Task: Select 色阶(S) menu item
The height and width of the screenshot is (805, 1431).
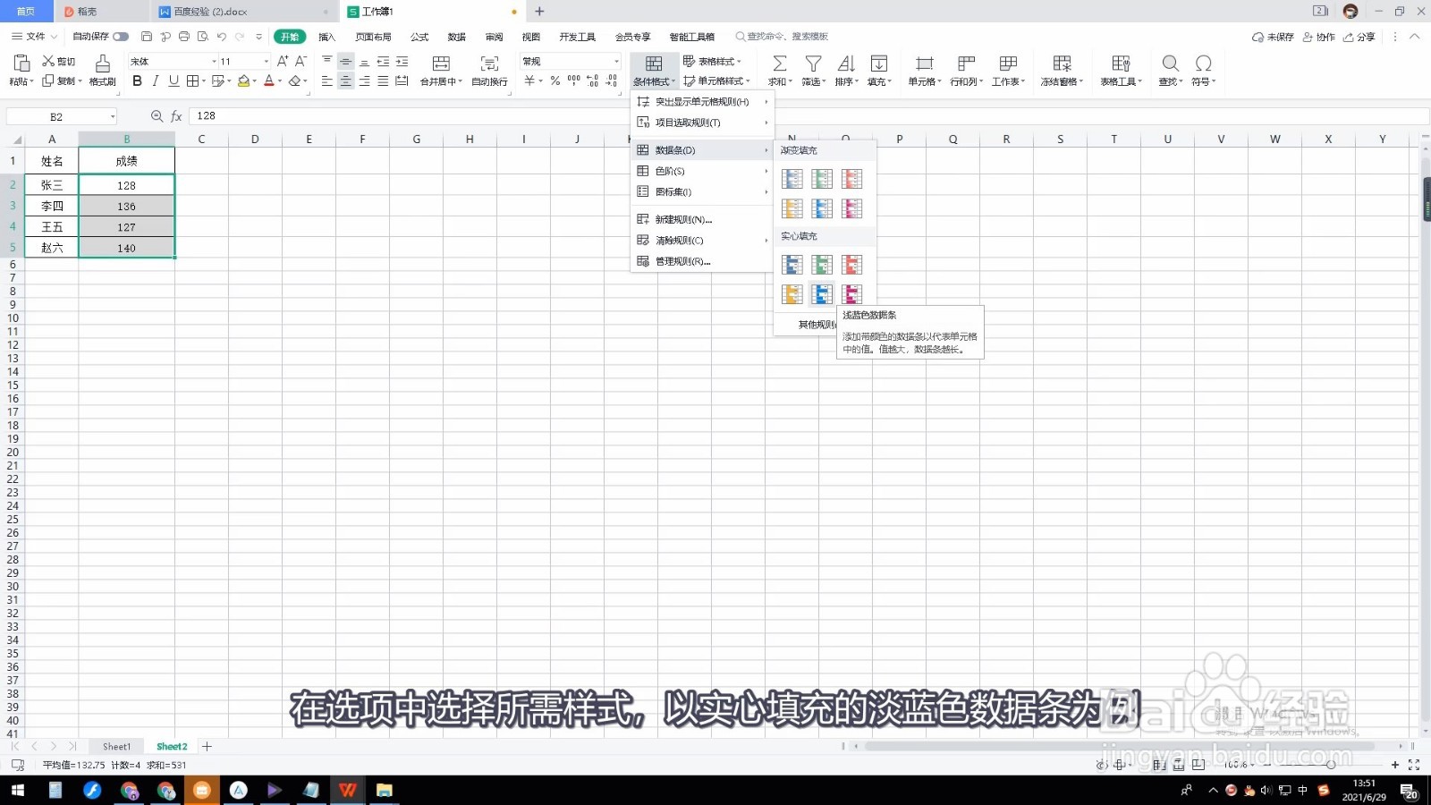Action: [702, 171]
